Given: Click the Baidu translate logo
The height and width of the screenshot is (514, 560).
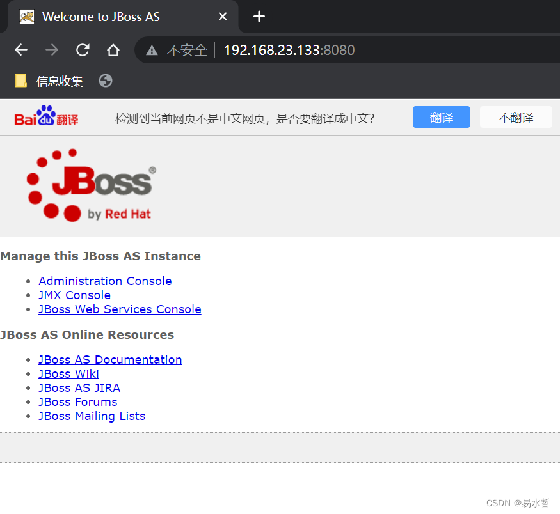Looking at the screenshot, I should (47, 116).
